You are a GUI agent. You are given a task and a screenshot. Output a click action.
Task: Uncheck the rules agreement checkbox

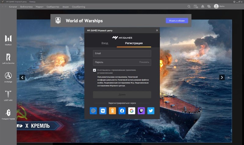click(x=95, y=70)
